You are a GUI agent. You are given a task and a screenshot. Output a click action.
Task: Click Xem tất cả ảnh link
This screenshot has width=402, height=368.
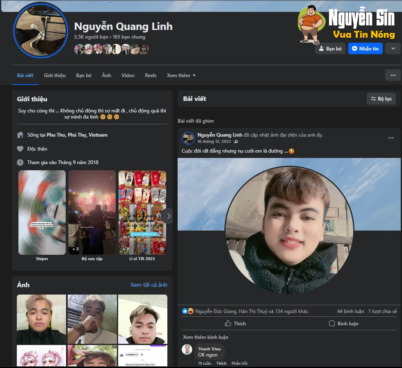tap(148, 285)
